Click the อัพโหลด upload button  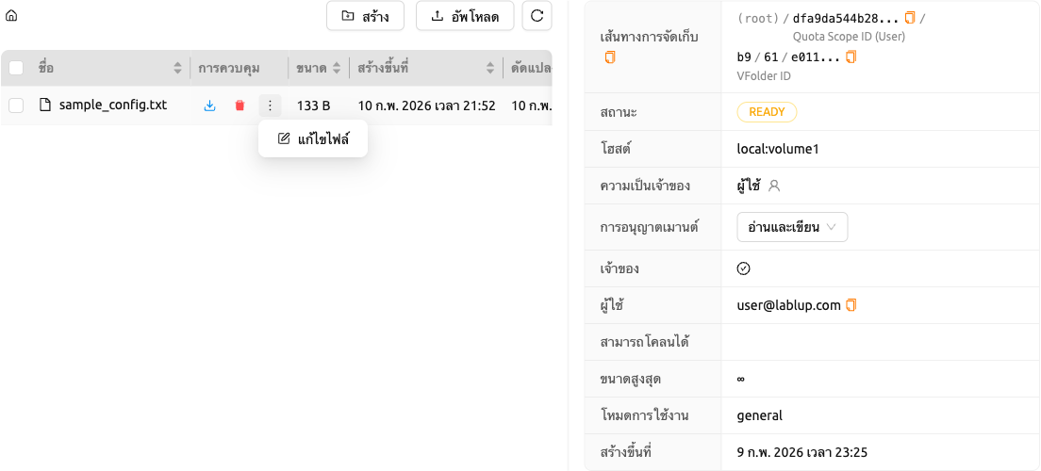pyautogui.click(x=465, y=16)
